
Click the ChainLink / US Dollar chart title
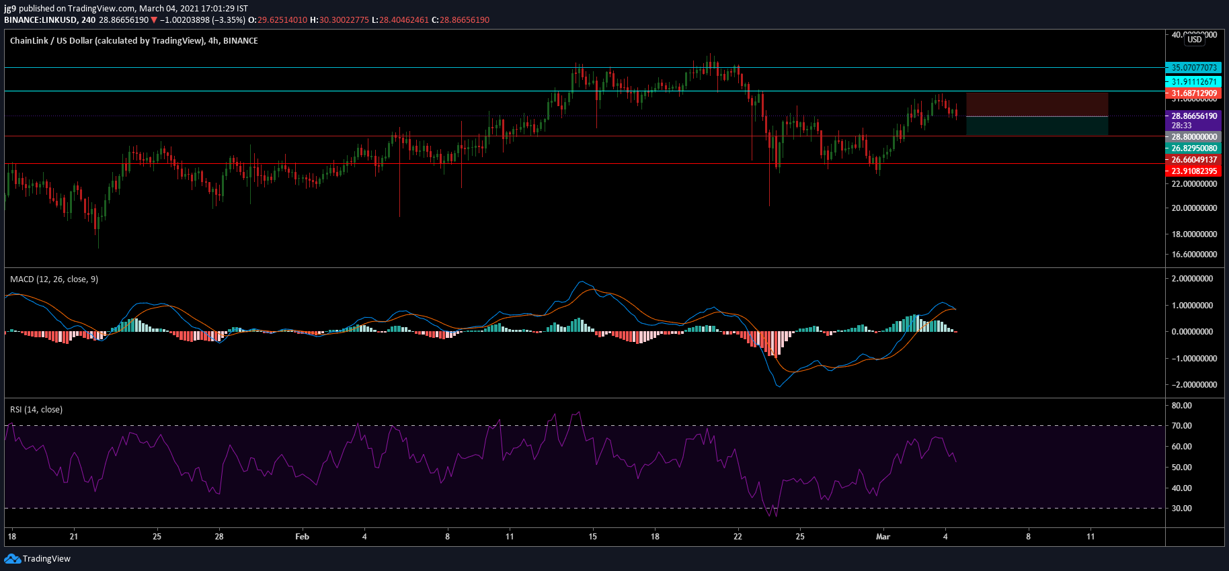pyautogui.click(x=134, y=41)
